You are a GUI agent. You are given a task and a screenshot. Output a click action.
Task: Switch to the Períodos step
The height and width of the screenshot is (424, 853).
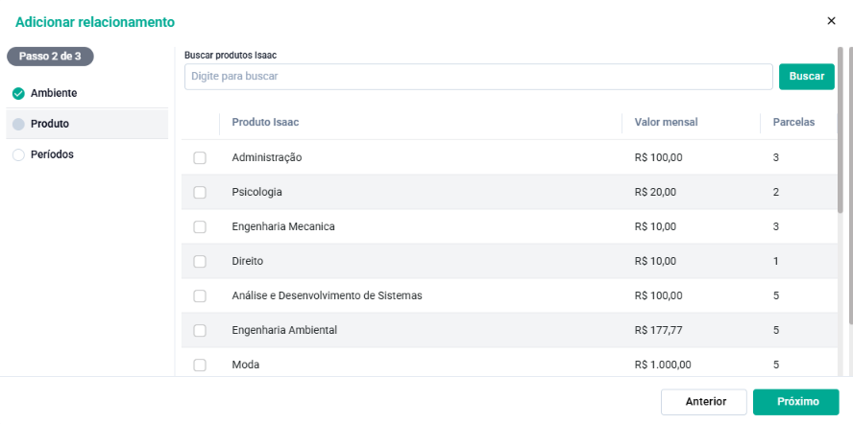(87, 155)
